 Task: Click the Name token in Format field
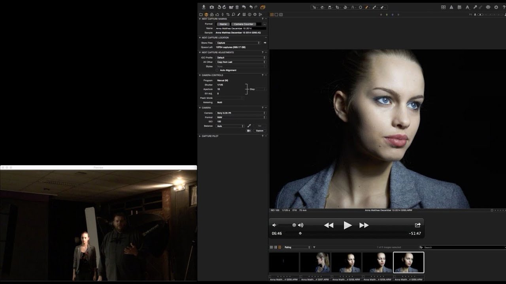(x=223, y=24)
